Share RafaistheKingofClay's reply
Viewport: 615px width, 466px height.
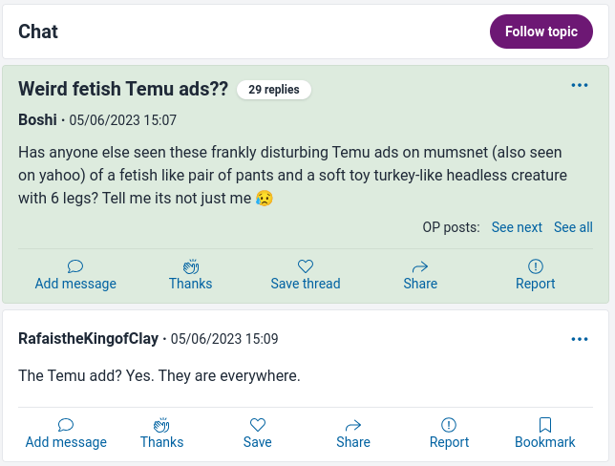353,425
